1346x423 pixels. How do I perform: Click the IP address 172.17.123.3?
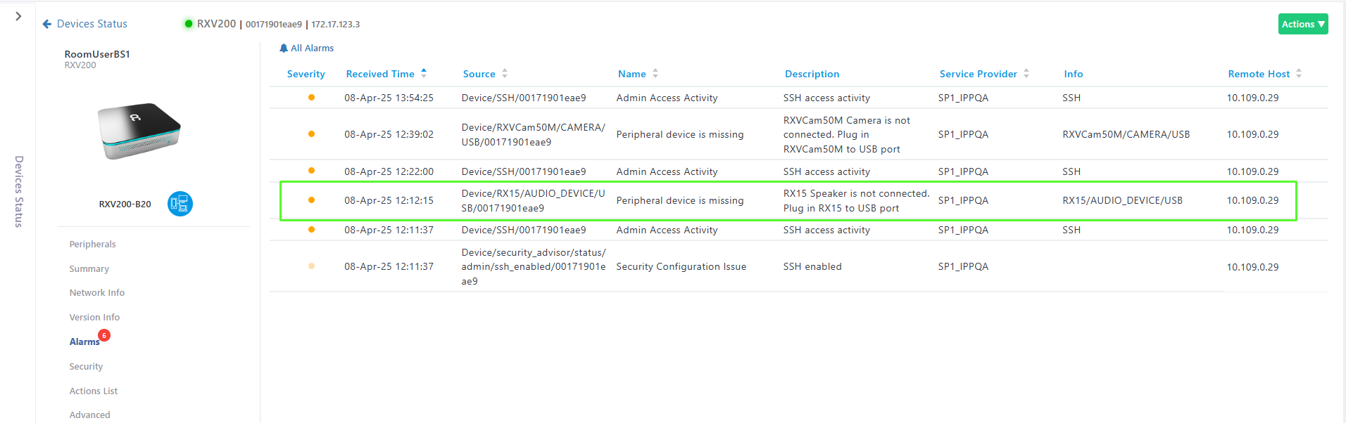336,25
